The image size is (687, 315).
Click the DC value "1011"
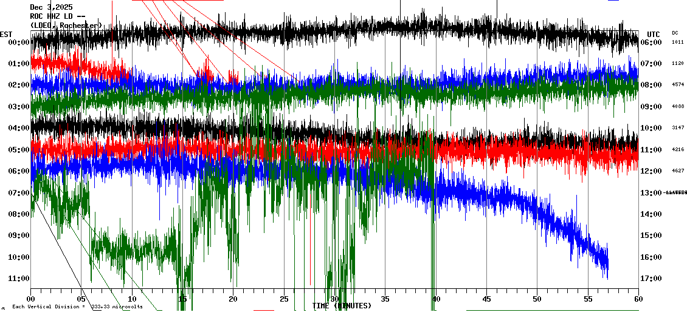pyautogui.click(x=677, y=42)
